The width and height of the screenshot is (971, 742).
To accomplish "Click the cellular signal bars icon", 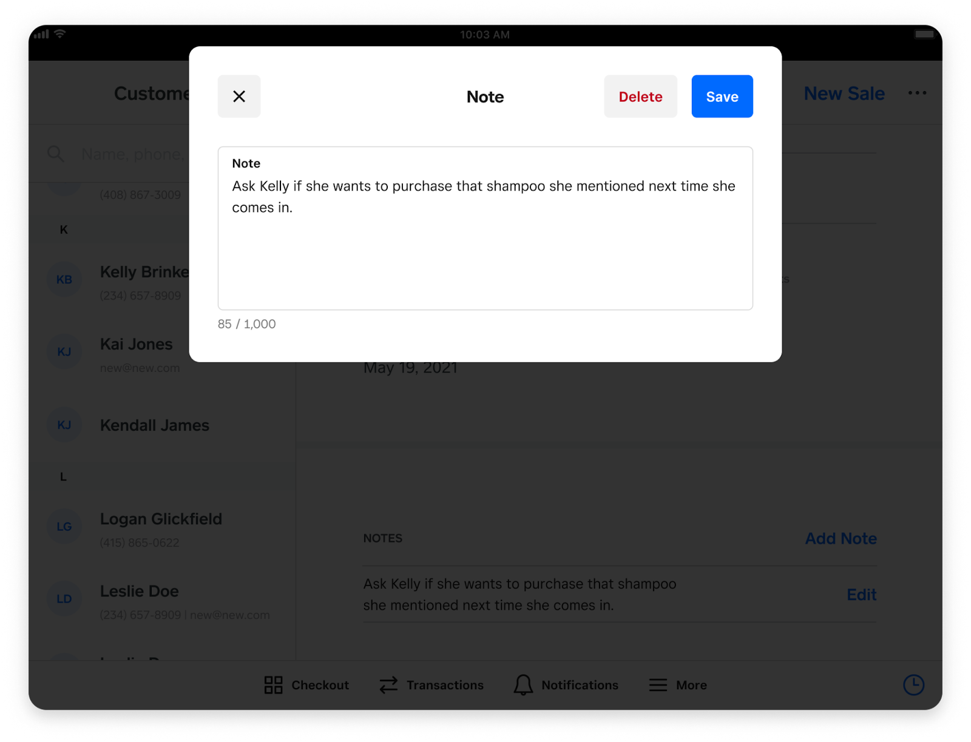I will [41, 35].
